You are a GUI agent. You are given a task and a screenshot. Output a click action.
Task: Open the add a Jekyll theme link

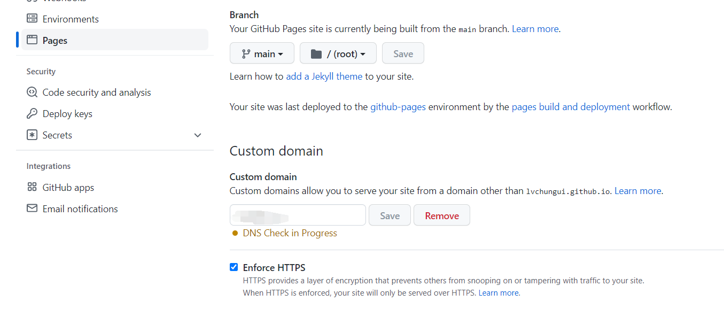(x=324, y=76)
